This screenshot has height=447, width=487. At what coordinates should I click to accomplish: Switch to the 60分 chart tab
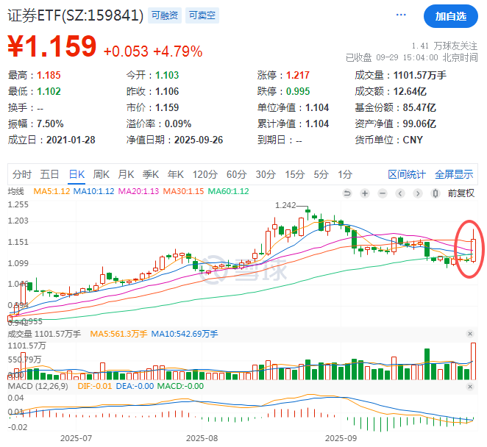(236, 174)
